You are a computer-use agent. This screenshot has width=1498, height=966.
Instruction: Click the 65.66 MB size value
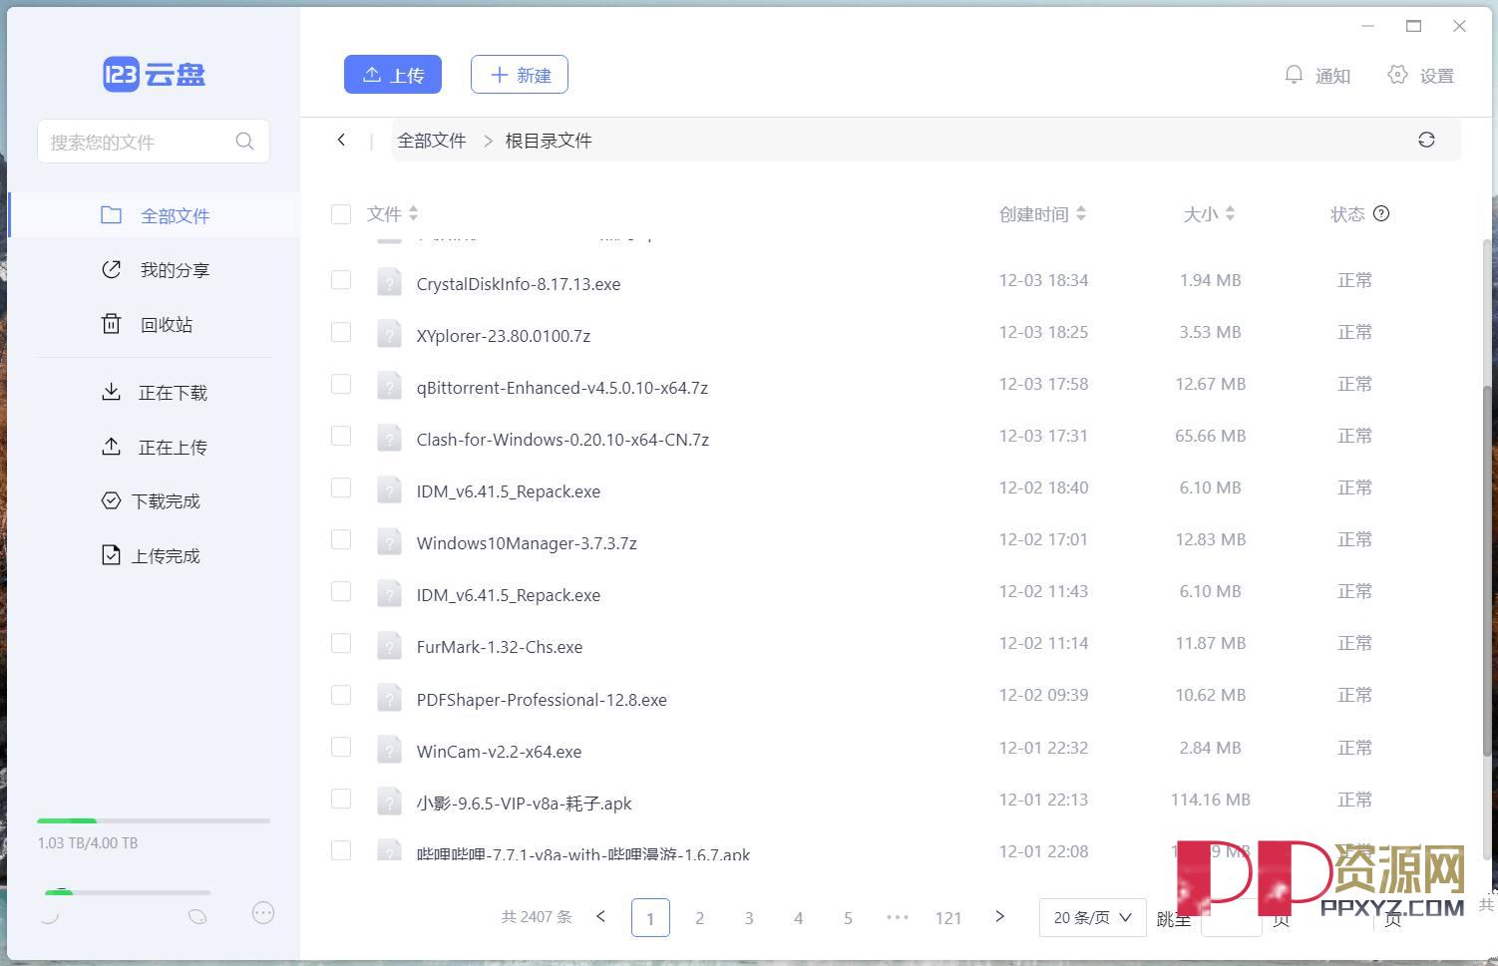click(x=1210, y=436)
